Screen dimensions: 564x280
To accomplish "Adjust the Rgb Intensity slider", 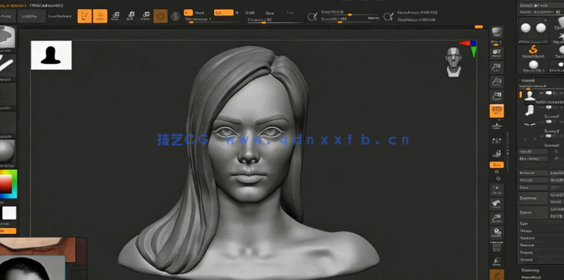I will click(212, 21).
